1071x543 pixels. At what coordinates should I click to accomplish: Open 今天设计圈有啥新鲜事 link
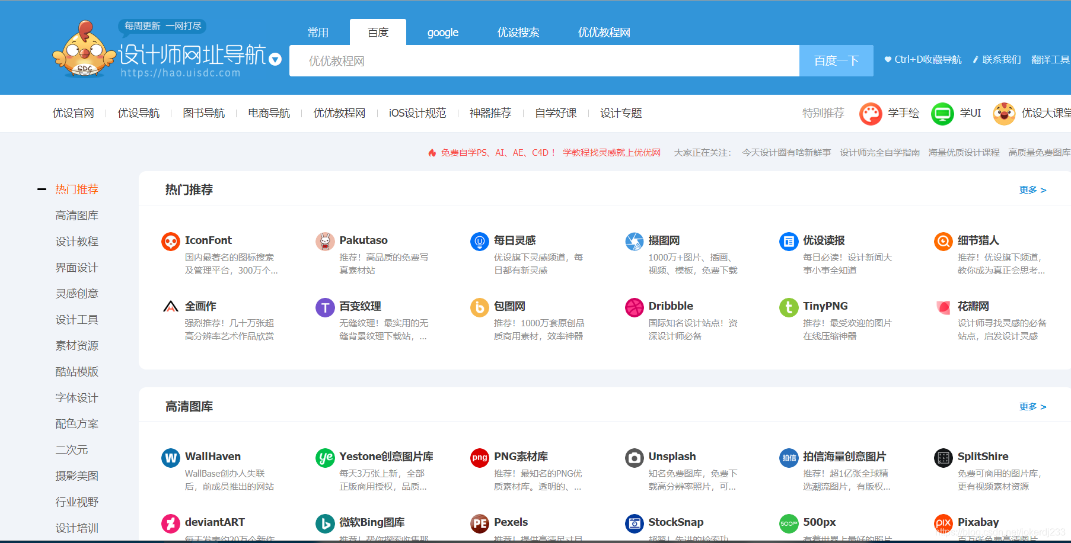(x=786, y=153)
